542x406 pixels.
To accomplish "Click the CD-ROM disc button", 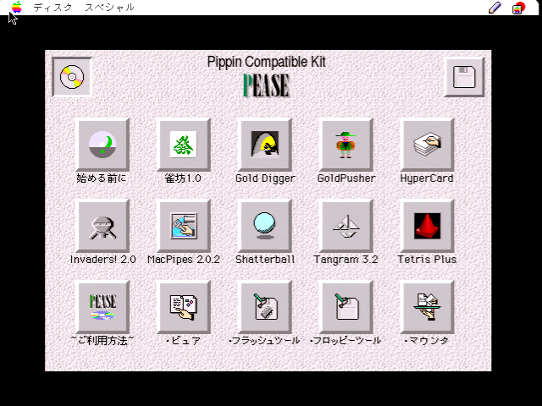I will click(x=72, y=77).
